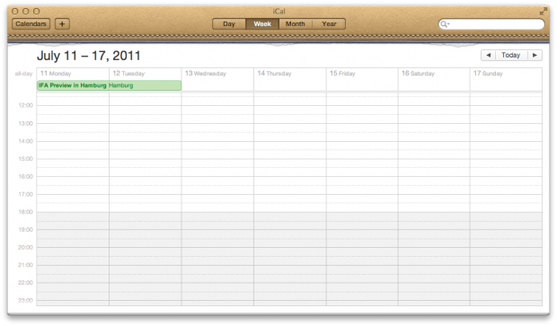Click the 18:00 time label
The height and width of the screenshot is (326, 557).
click(x=25, y=212)
